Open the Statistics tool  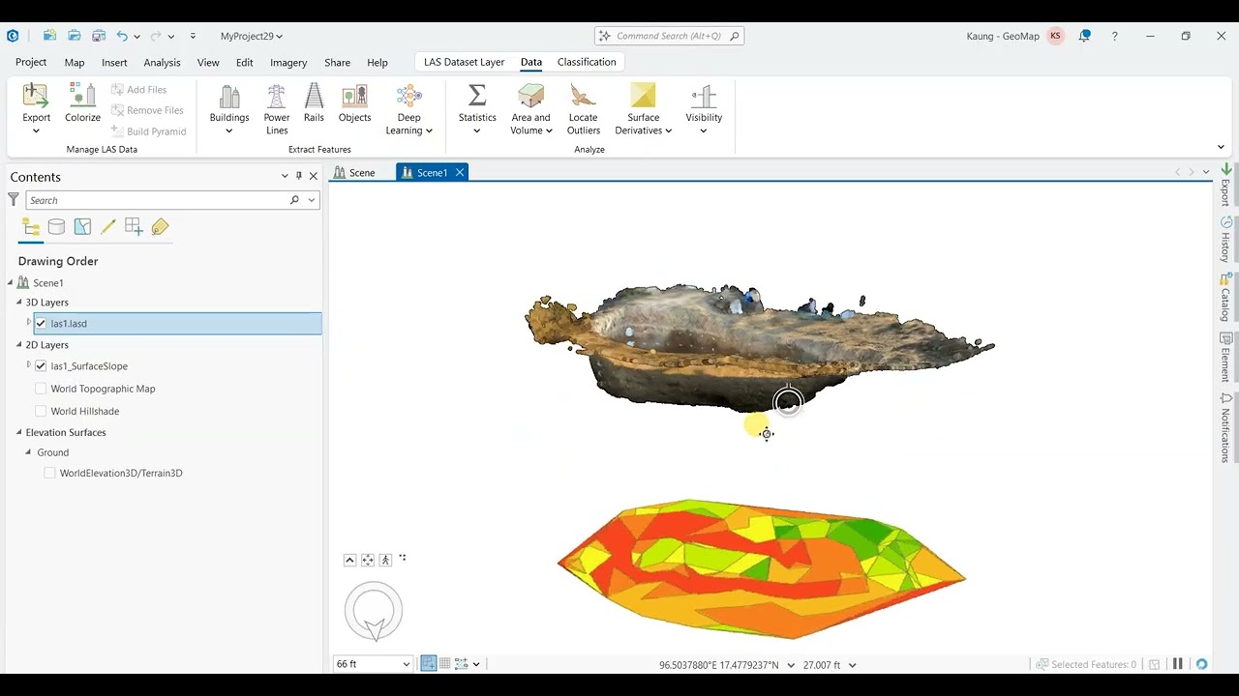pyautogui.click(x=477, y=107)
